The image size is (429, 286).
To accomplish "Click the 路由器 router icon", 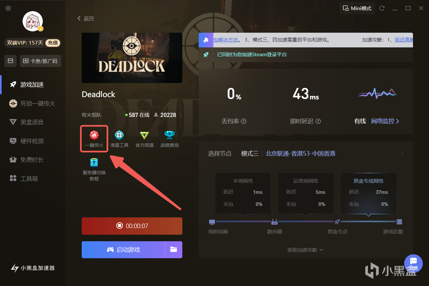I will point(274,222).
